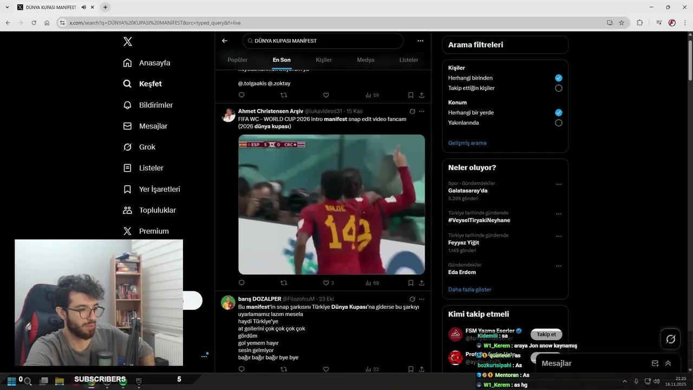Open a new browser tab
693x390 pixels.
click(x=105, y=7)
